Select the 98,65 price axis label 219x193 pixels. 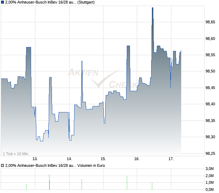pyautogui.click(x=210, y=22)
